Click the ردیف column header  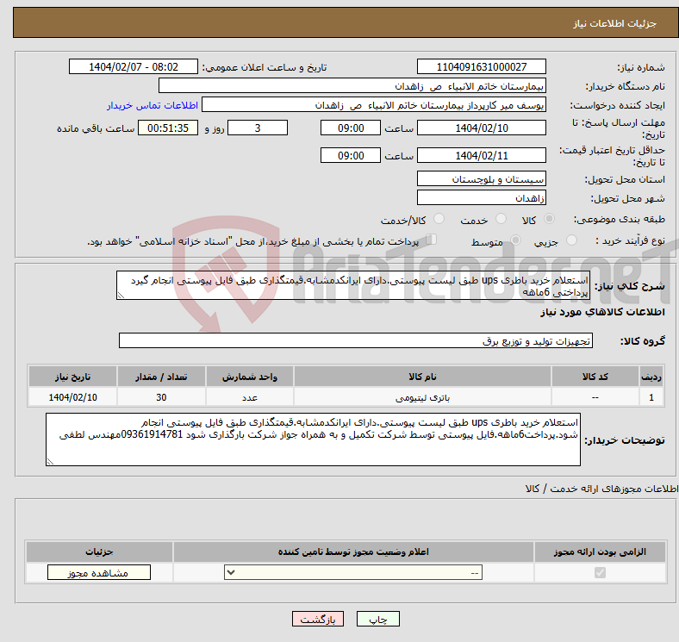[651, 377]
